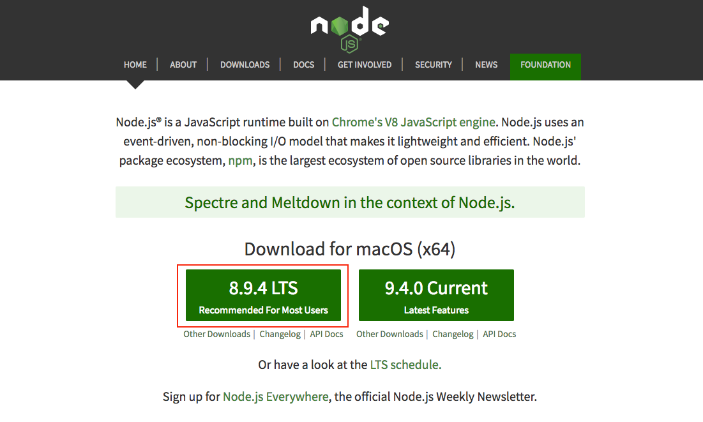703x422 pixels.
Task: Open the LTS schedule link
Action: tap(405, 365)
